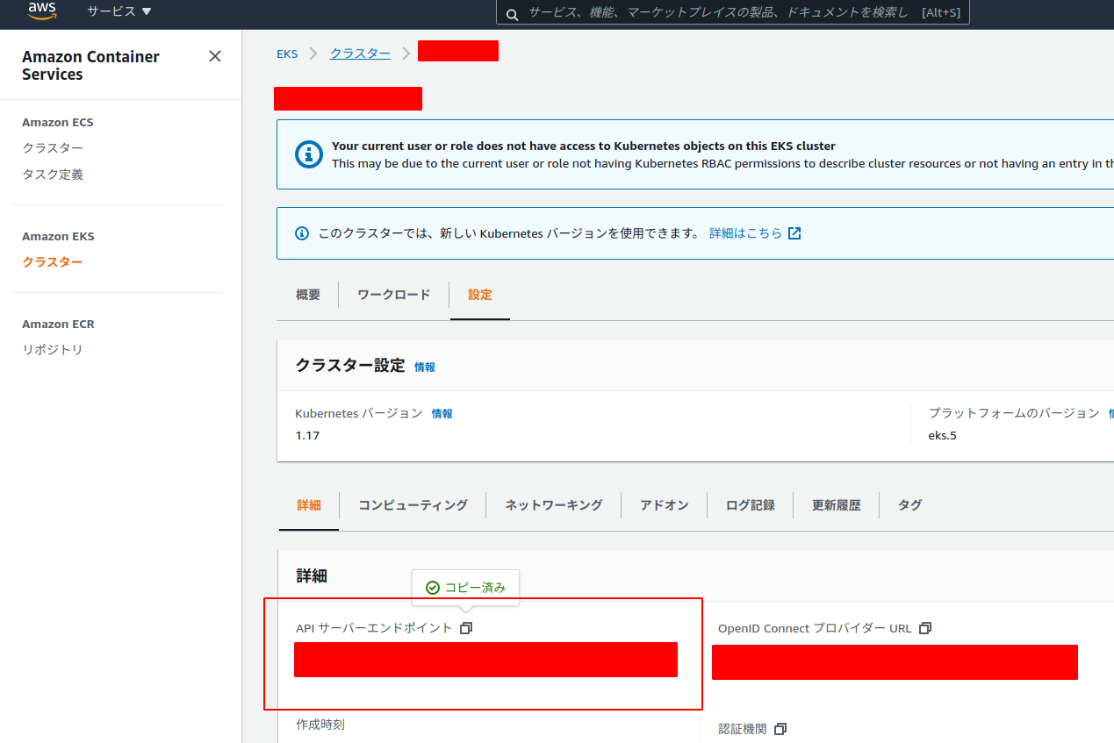
Task: Click the search magnifier icon
Action: [512, 13]
